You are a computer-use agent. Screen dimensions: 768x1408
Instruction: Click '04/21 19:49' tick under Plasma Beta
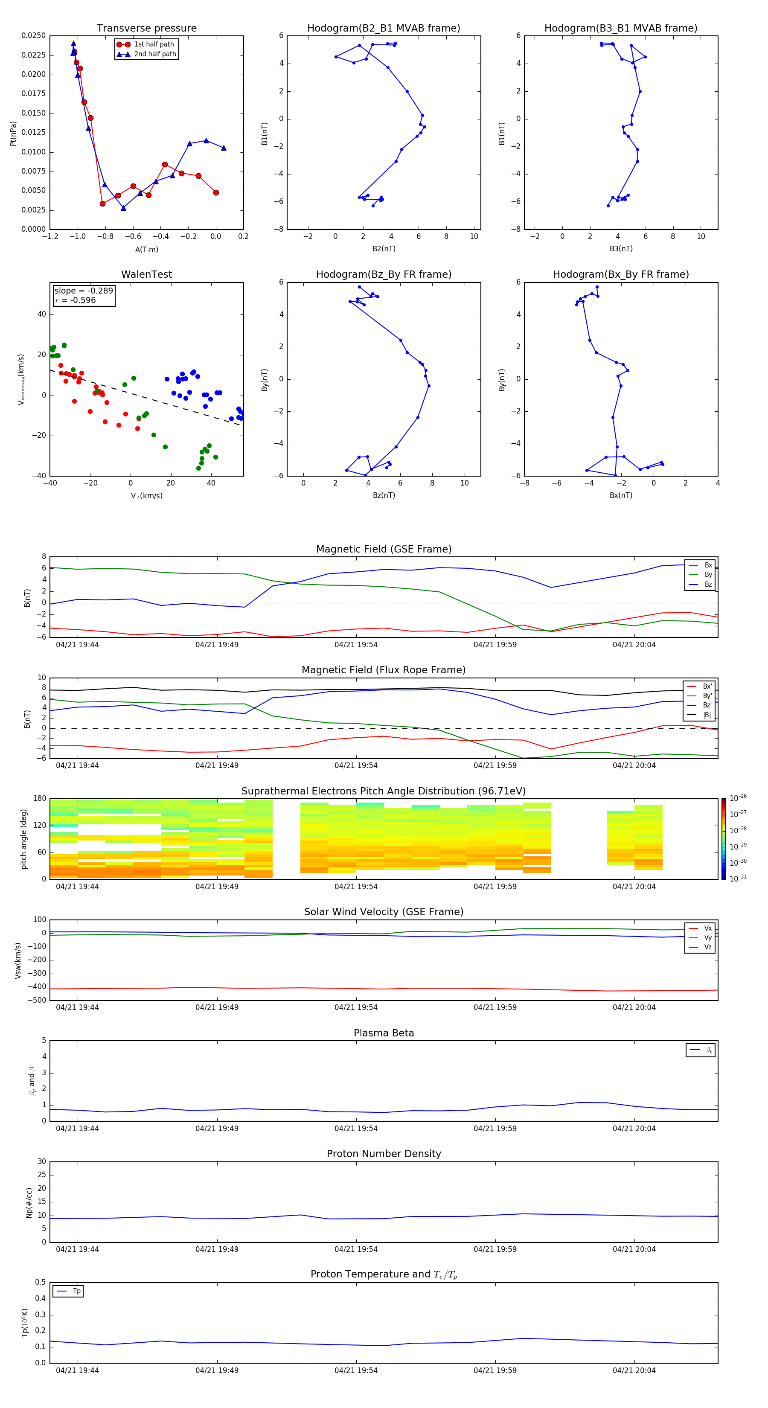[217, 1128]
